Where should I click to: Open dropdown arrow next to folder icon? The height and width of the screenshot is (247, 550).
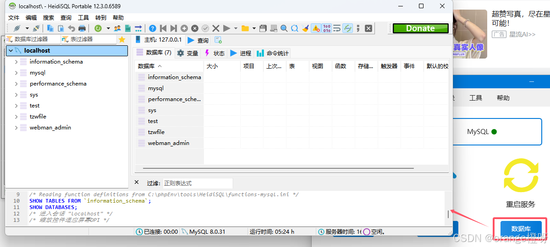tap(254, 28)
